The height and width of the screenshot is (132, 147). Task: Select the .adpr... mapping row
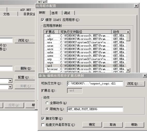click(x=85, y=39)
